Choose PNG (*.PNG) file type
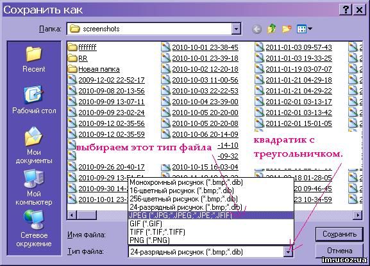The image size is (370, 266). click(x=211, y=240)
